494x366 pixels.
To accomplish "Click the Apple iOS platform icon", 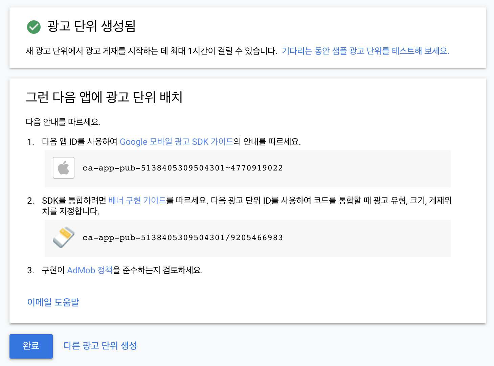I will click(64, 168).
